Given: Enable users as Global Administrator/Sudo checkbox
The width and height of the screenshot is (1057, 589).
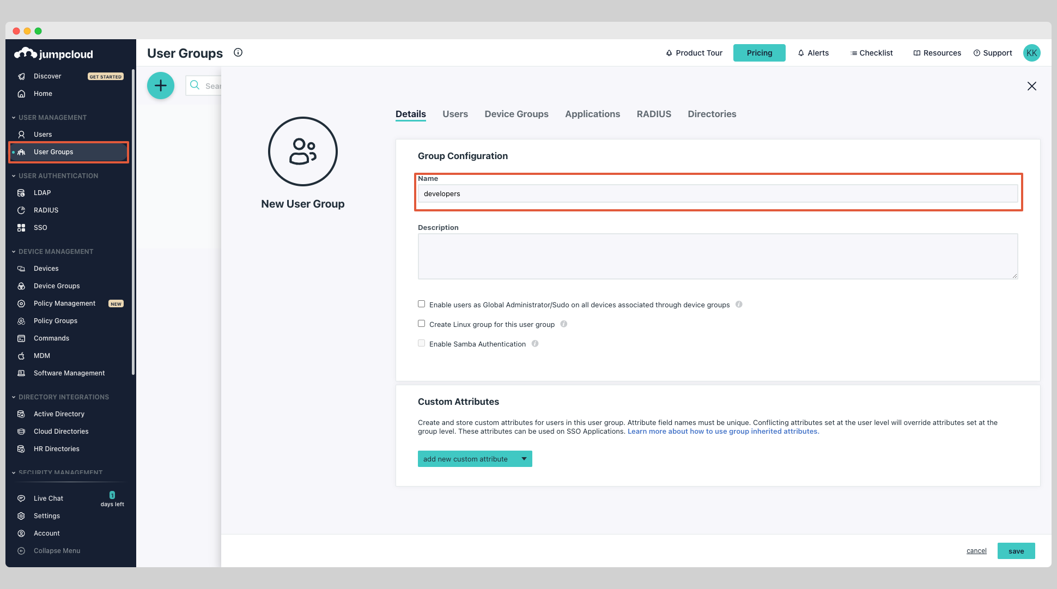Looking at the screenshot, I should click(421, 303).
